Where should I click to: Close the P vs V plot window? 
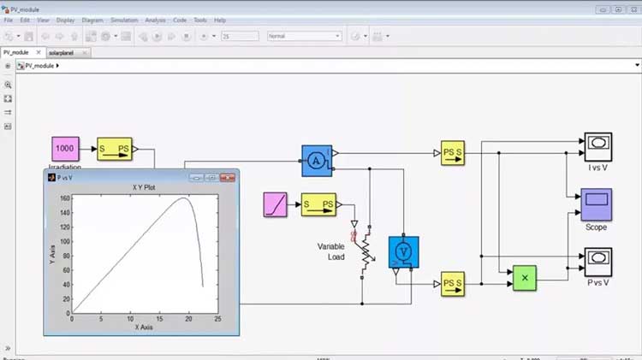click(227, 177)
